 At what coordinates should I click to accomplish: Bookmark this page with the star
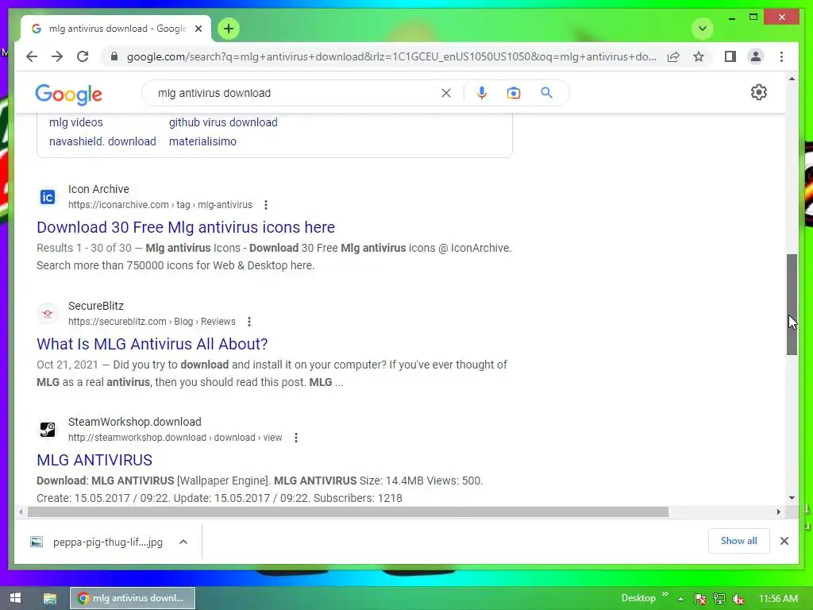pyautogui.click(x=699, y=56)
